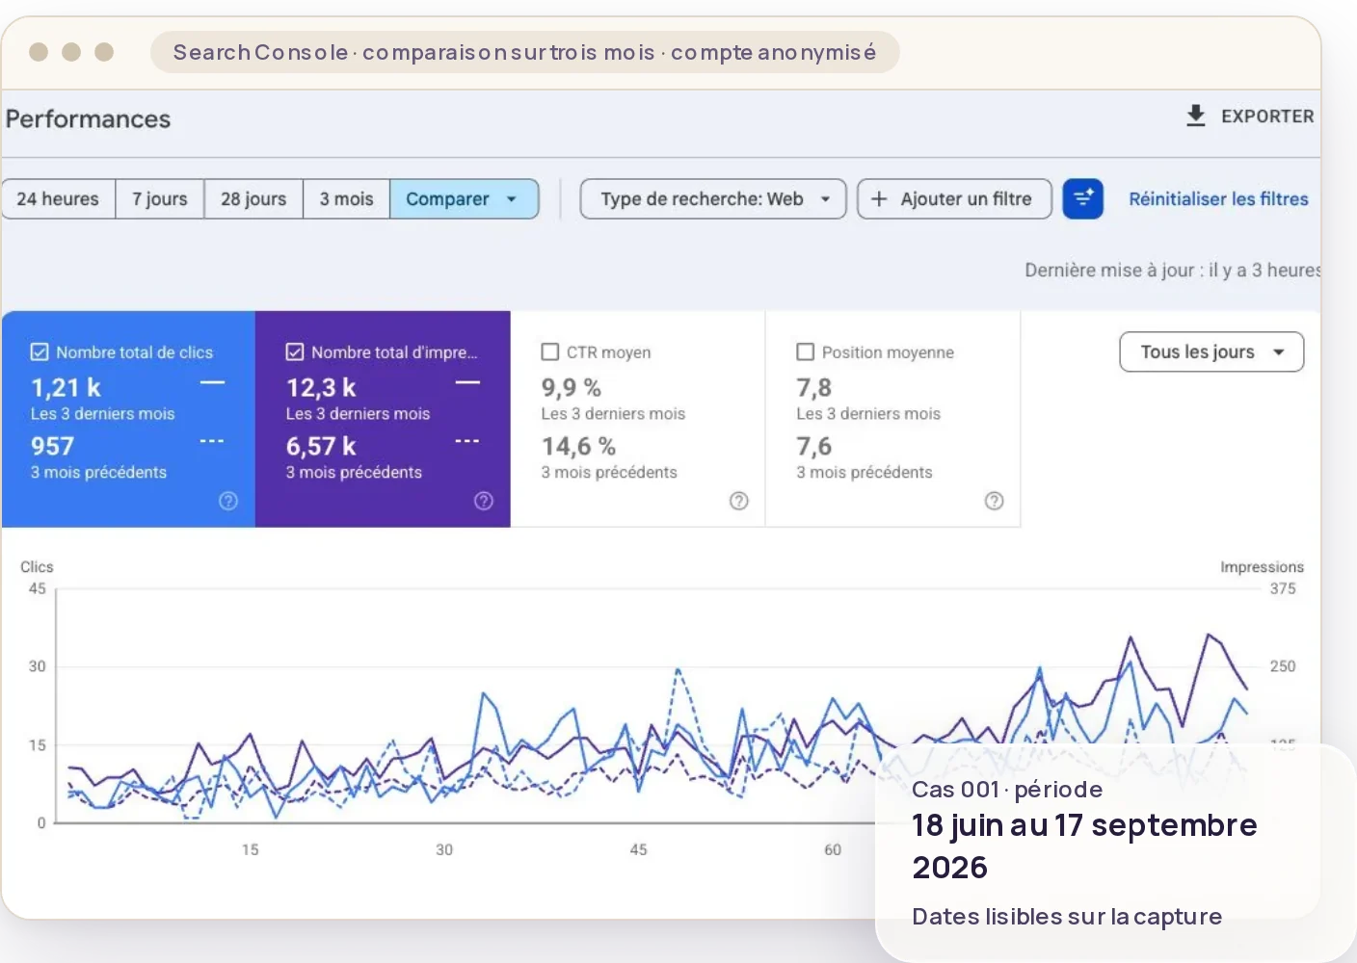The image size is (1357, 963).
Task: Click the Exporter download icon
Action: point(1195,116)
